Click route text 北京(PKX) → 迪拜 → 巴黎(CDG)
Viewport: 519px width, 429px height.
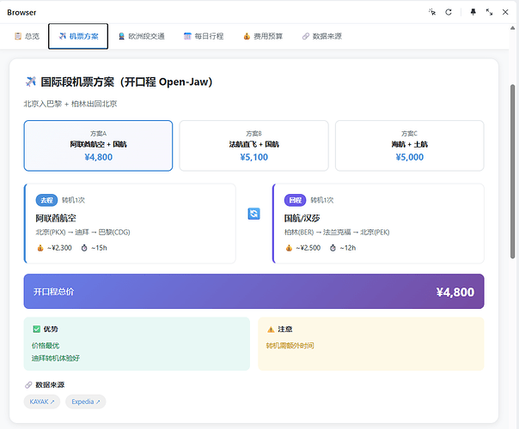pos(82,232)
